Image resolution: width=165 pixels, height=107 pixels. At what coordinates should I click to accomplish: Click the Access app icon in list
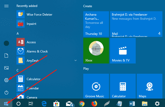point(21,42)
